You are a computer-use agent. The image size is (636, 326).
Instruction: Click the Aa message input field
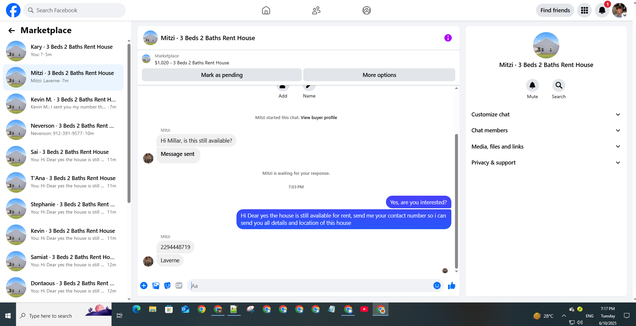311,286
